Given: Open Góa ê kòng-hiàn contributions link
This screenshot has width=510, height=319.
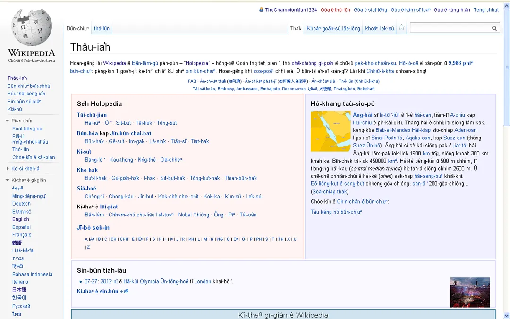Looking at the screenshot, I should (452, 10).
